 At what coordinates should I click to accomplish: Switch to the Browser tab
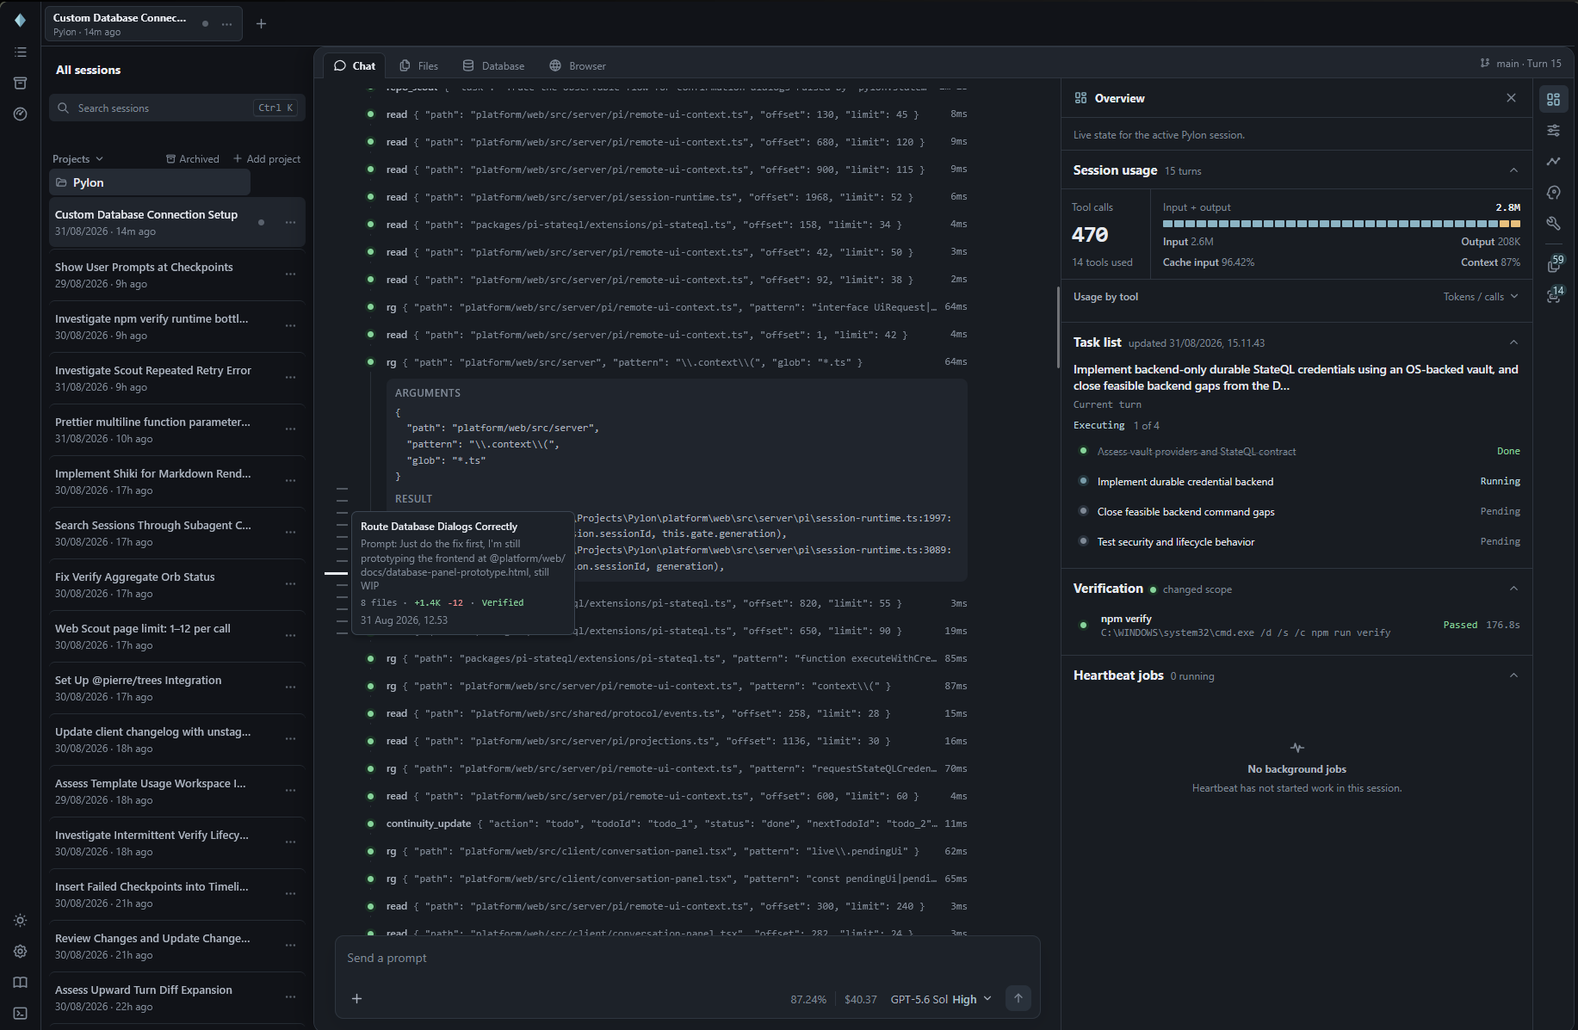[578, 66]
